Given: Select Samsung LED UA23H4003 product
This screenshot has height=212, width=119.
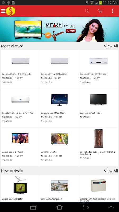Looking at the screenshot, I should (x=59, y=108).
